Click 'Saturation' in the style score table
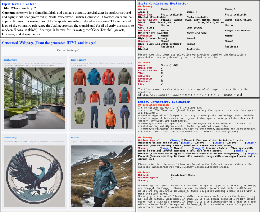The width and height of the screenshot is (260, 212). [x=145, y=79]
